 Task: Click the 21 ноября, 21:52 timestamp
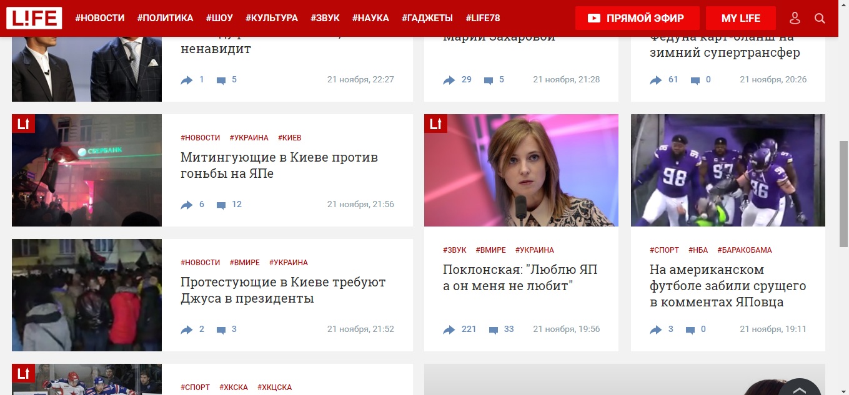[360, 329]
